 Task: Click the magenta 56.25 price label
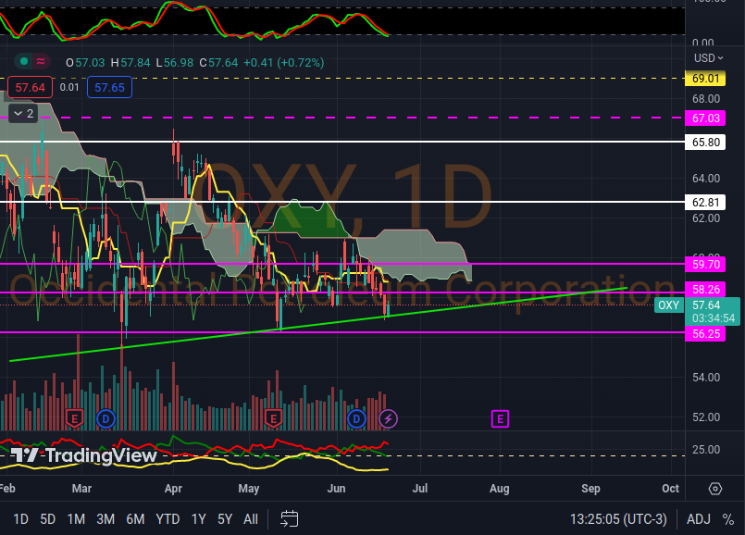(x=705, y=333)
